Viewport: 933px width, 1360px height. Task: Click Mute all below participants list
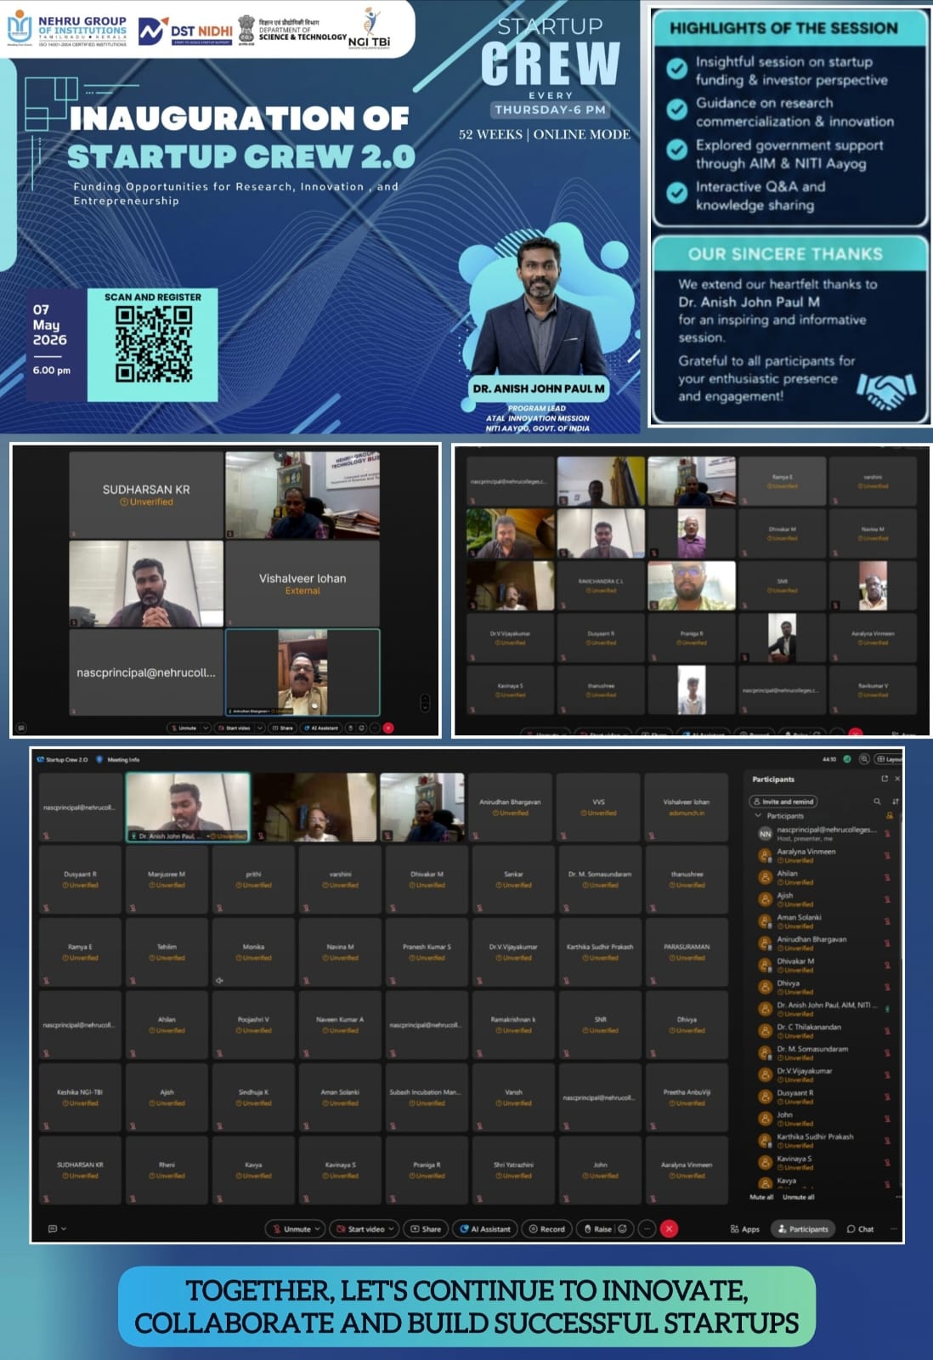coord(761,1197)
